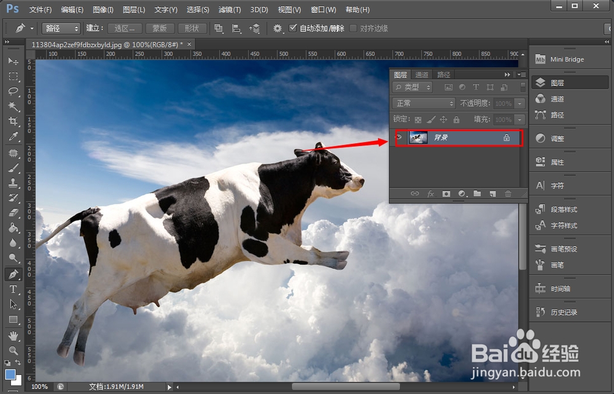Select the Zoom tool

pos(14,350)
